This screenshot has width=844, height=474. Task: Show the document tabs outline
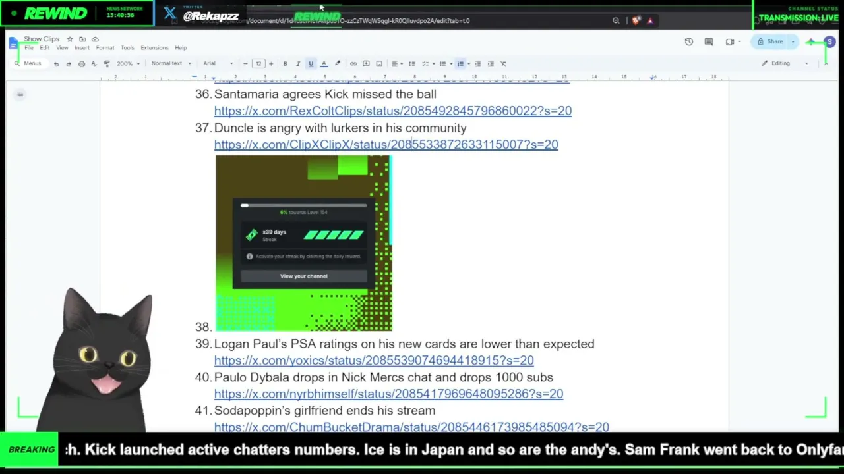(20, 95)
